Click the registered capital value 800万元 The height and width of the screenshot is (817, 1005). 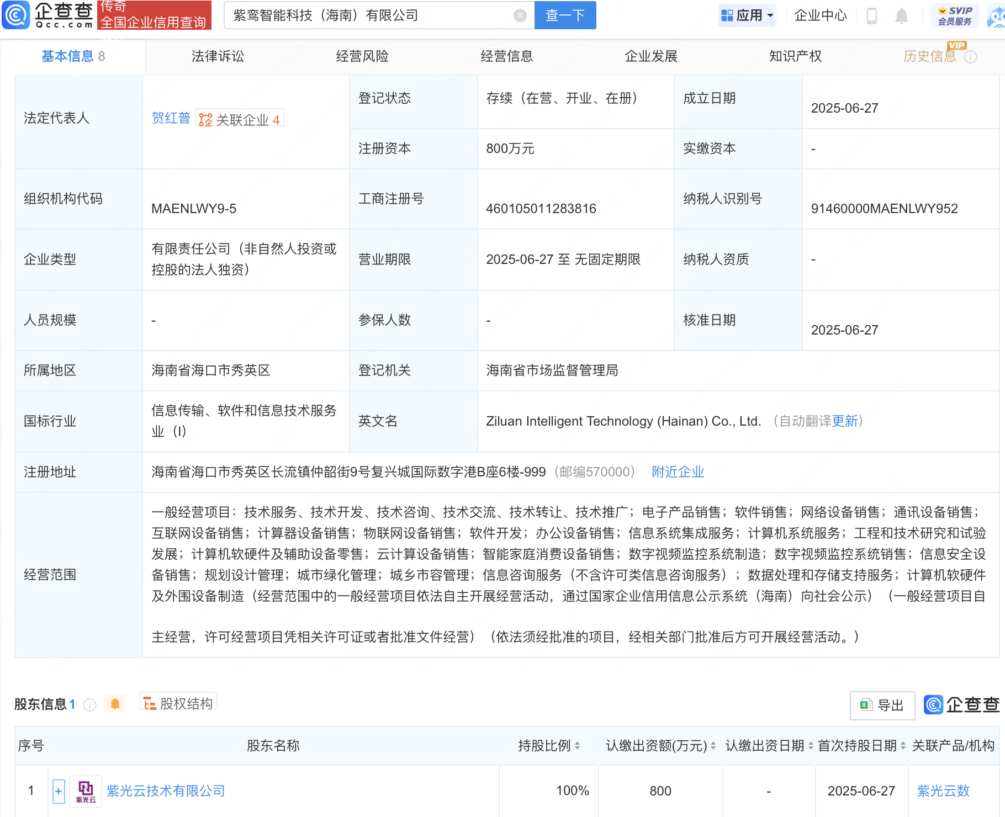click(x=510, y=148)
